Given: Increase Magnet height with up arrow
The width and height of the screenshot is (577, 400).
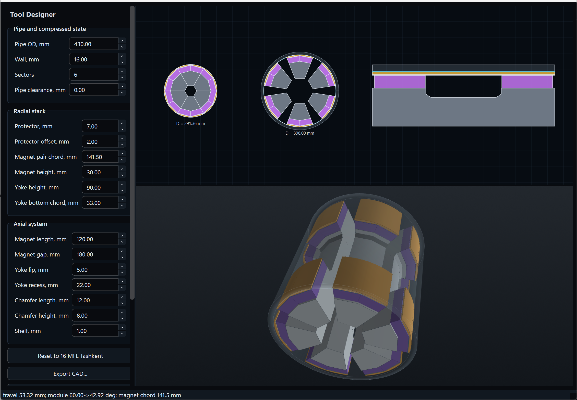Looking at the screenshot, I should pos(122,169).
